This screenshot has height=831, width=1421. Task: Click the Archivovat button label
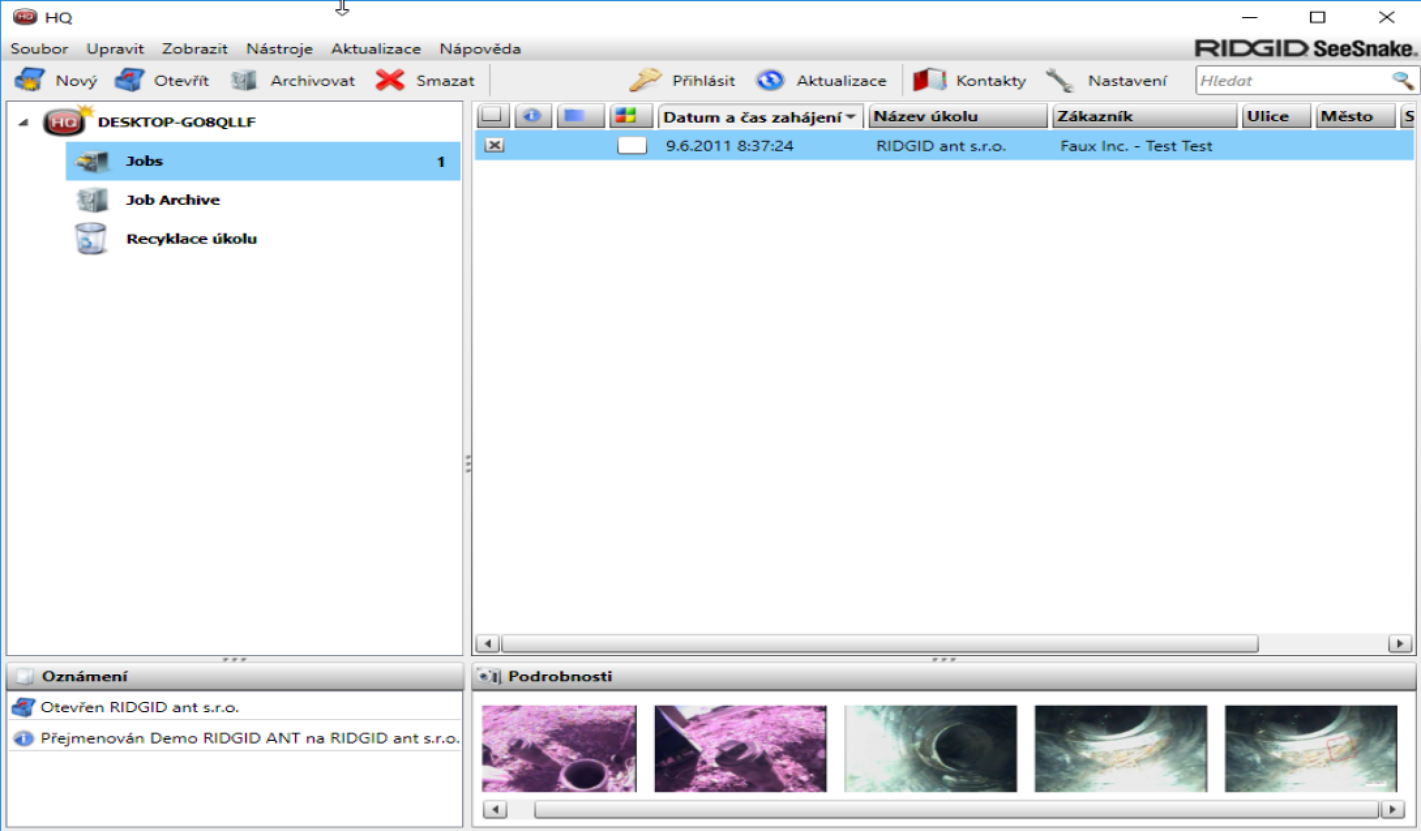click(x=313, y=81)
